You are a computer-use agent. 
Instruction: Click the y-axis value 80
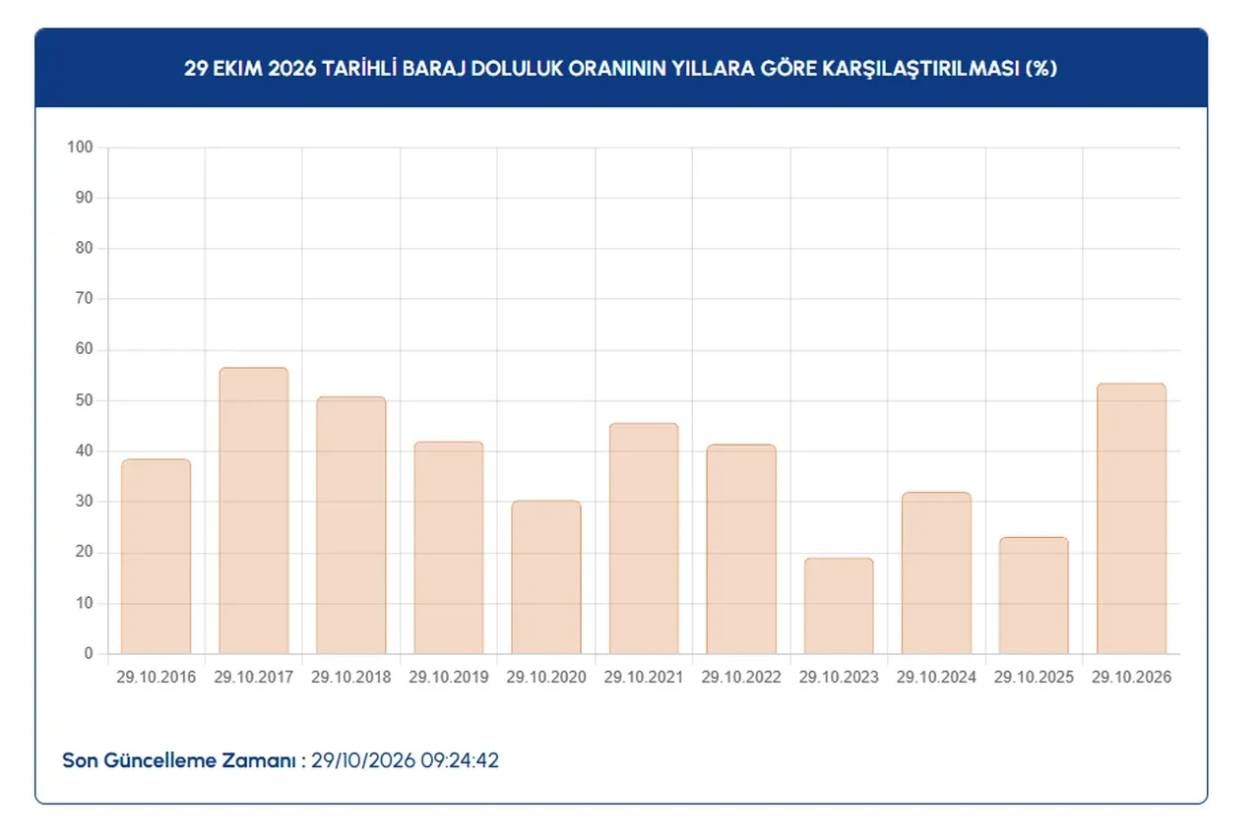84,249
